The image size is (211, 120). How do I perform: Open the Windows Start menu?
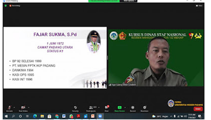click(6, 116)
